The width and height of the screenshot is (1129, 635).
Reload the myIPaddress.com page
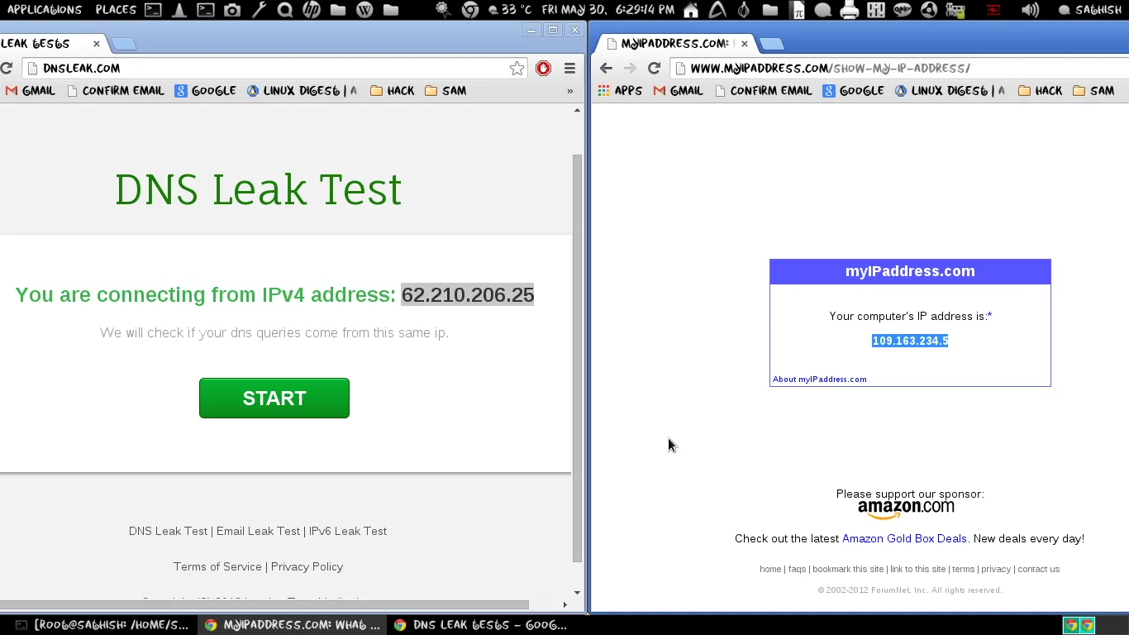click(x=654, y=68)
